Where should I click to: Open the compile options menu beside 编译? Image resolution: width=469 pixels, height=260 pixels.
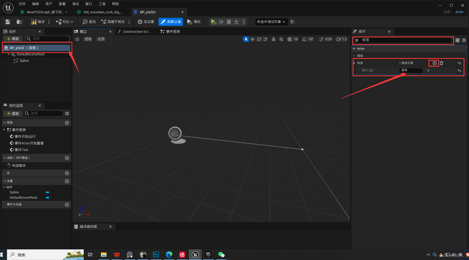tap(49, 22)
